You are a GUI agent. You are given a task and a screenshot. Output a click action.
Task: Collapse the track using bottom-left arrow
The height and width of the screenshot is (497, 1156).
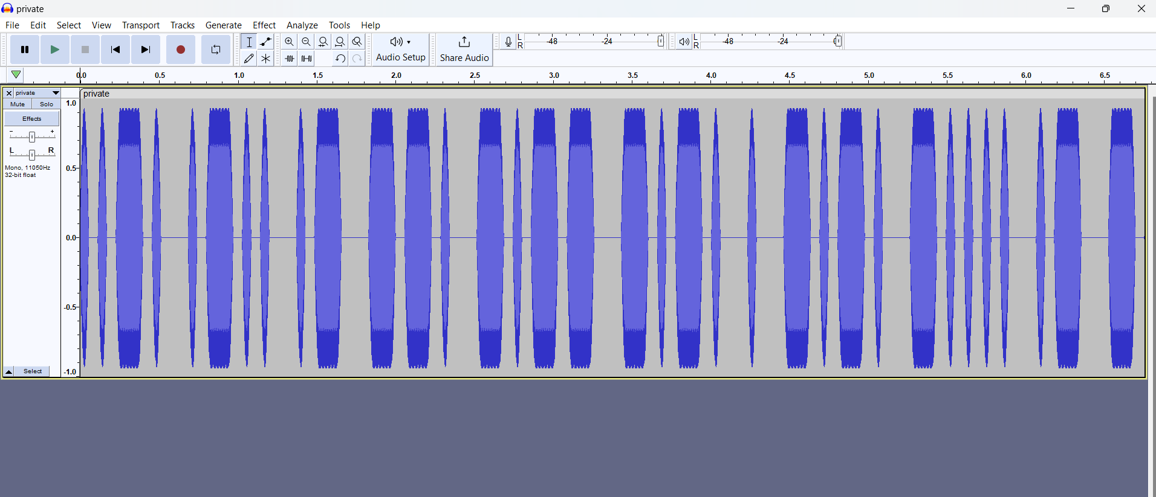[x=9, y=371]
